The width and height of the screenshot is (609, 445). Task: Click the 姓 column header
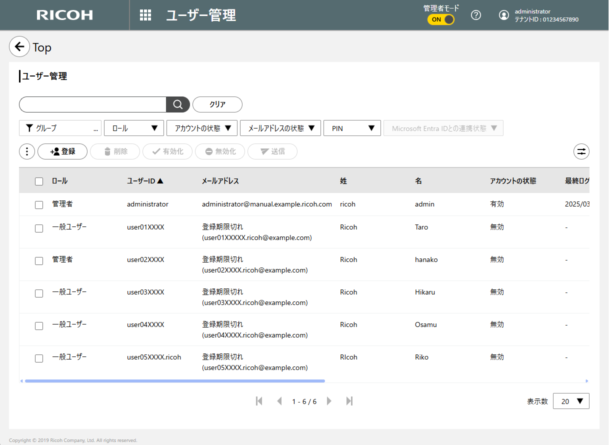(x=343, y=181)
